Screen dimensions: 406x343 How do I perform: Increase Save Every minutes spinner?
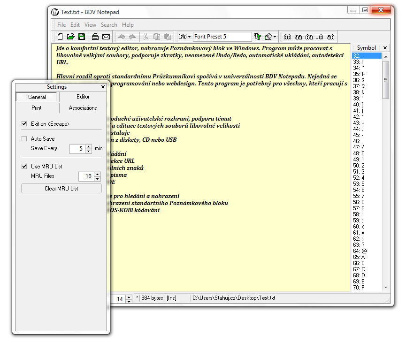tap(89, 146)
